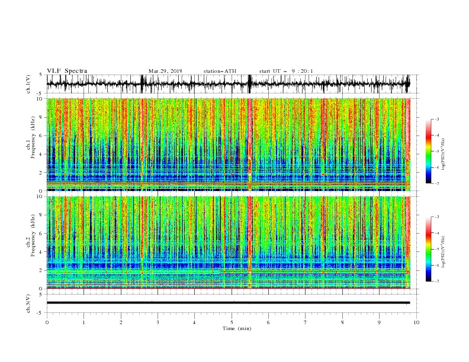The height and width of the screenshot is (362, 469).
Task: Click the ch.3 flat waveform trace
Action: 228,303
